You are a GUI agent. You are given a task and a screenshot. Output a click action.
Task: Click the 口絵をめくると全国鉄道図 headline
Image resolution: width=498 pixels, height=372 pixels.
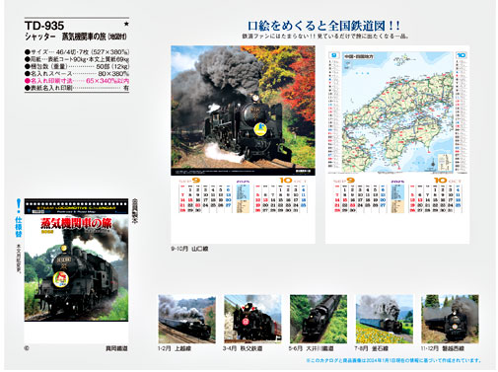coord(323,26)
